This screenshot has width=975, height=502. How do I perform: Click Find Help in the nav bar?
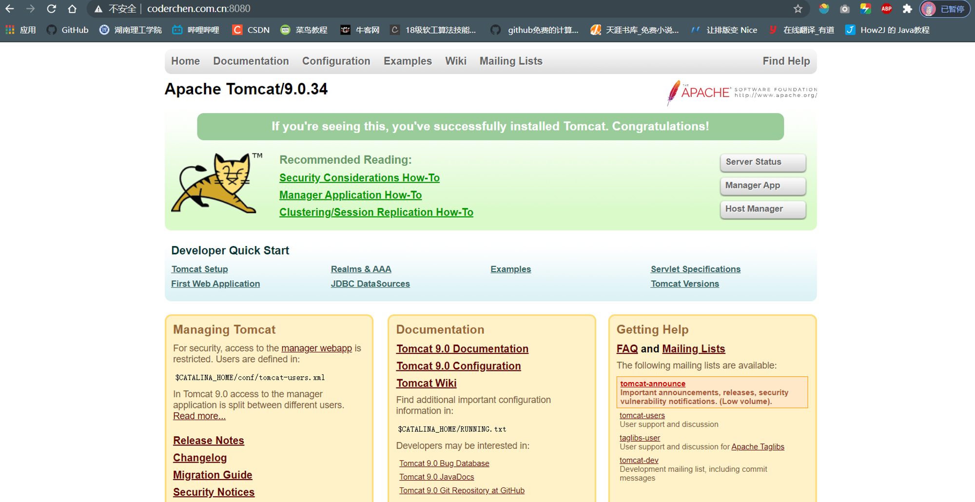pos(786,61)
